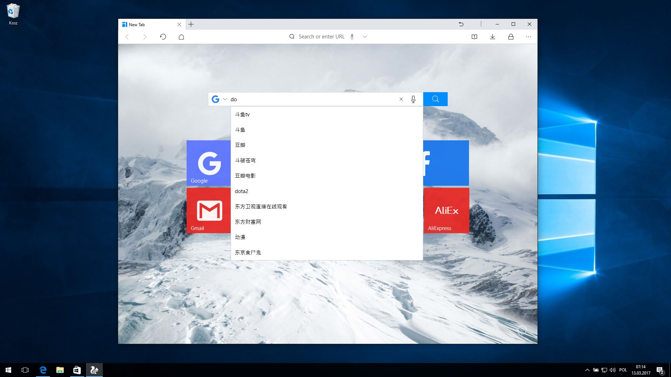Clear the search text with X button

pyautogui.click(x=401, y=99)
